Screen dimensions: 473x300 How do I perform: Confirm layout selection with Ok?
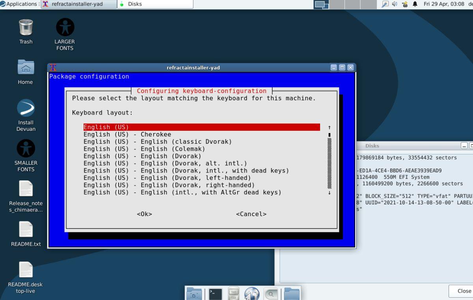(144, 214)
